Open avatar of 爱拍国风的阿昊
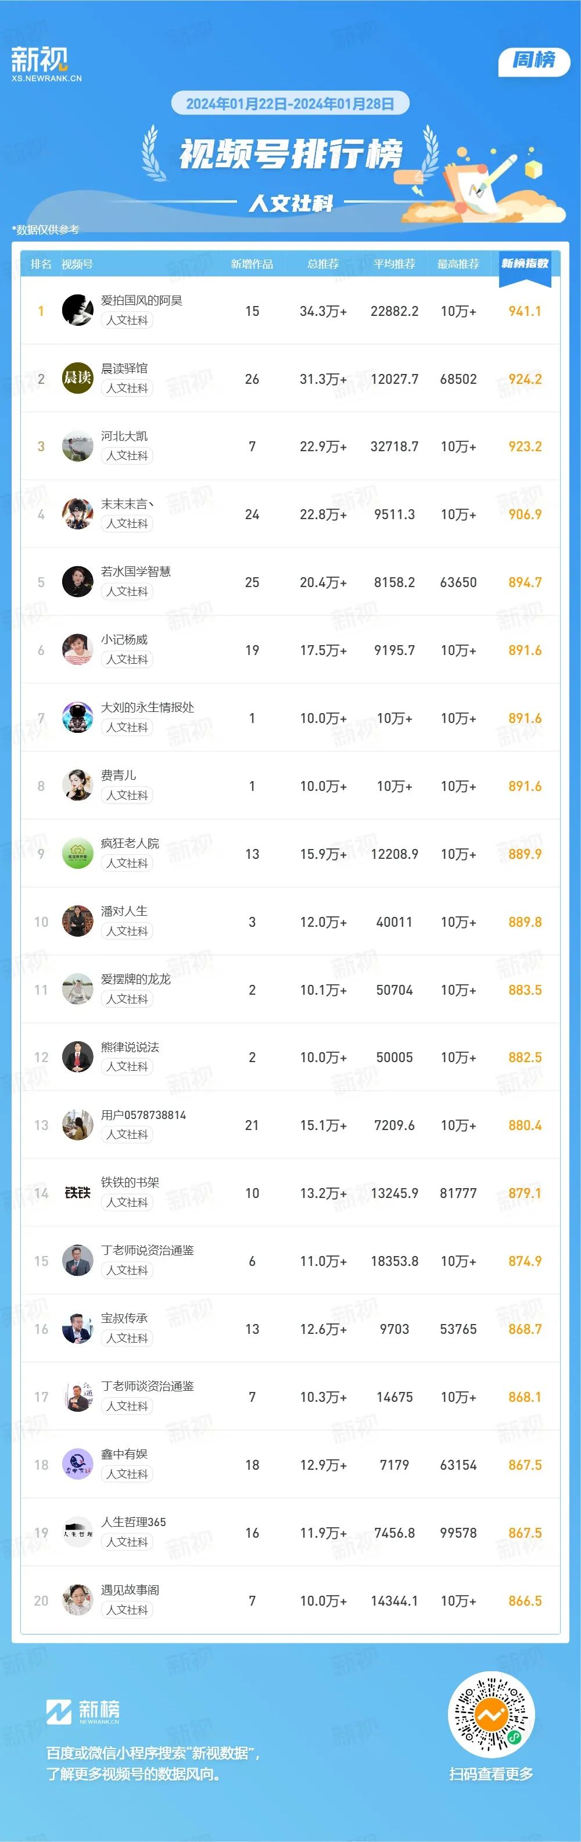Screen dimensions: 581x1842 tap(77, 310)
